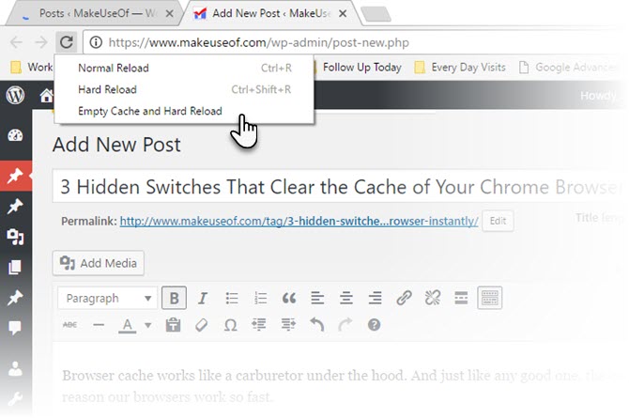Toggle the toolbar kitchen sink button
The image size is (629, 418).
coord(489,299)
